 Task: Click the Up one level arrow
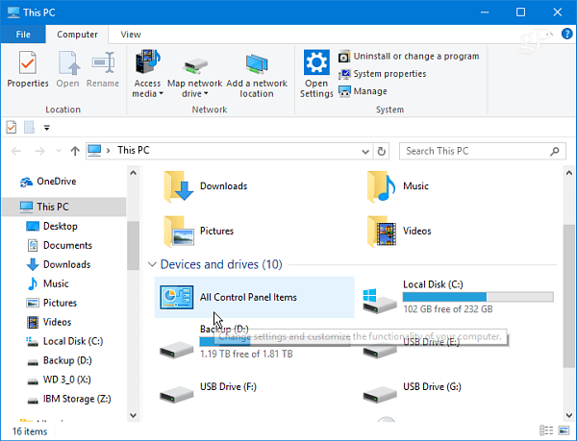tap(75, 151)
